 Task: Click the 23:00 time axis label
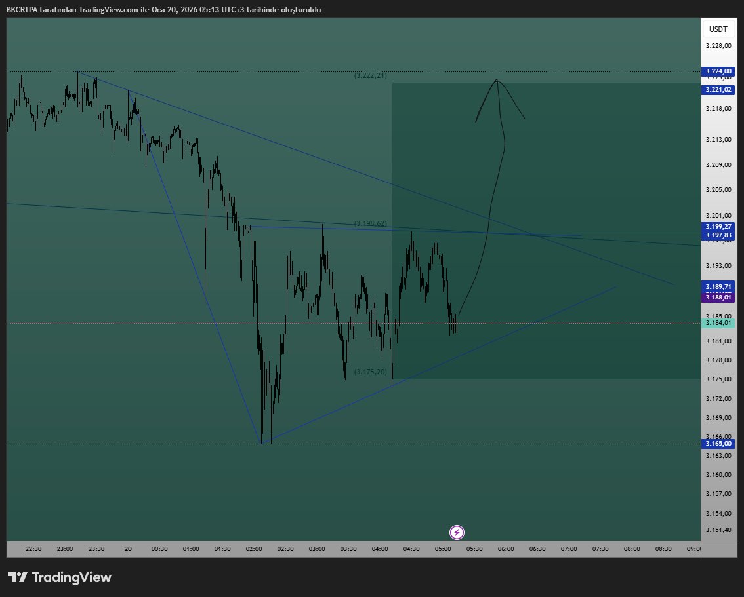(x=65, y=549)
